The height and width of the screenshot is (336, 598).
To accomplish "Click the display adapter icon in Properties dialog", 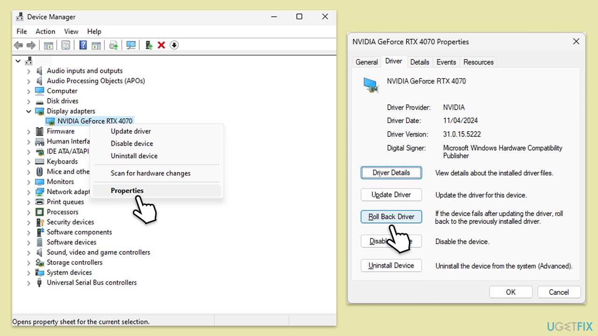I will point(371,85).
